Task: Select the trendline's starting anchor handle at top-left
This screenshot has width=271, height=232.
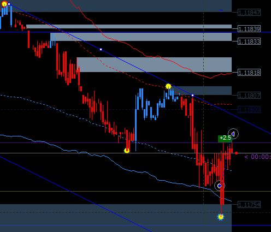Action: 9,4
